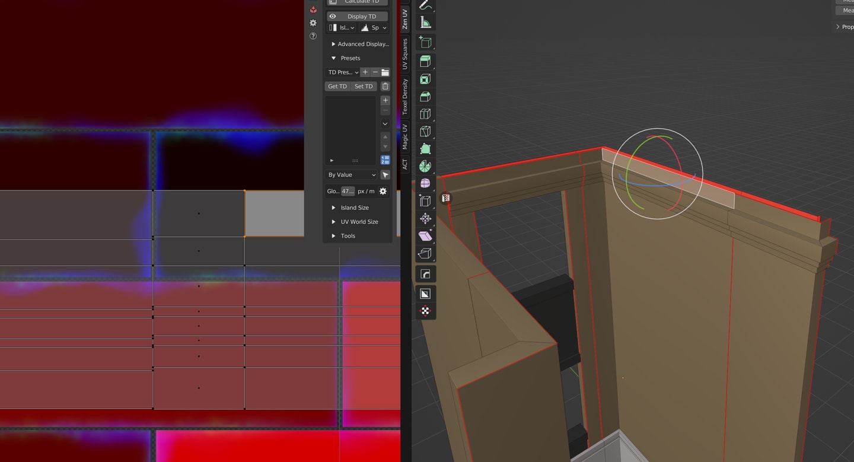
Task: Select the Smooth tool
Action: (x=425, y=183)
